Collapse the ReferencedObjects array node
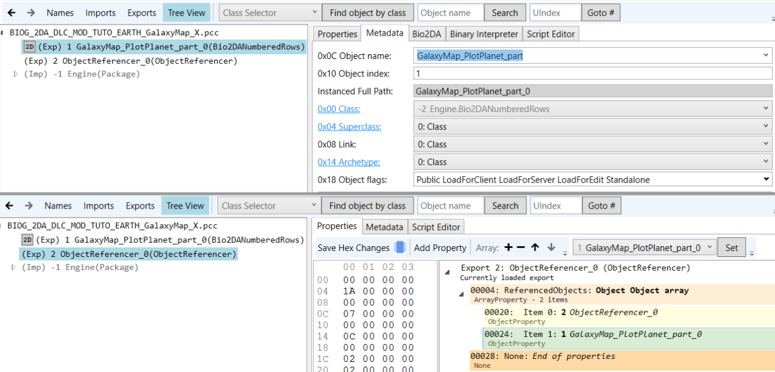Viewport: 775px width, 372px height. coord(461,294)
